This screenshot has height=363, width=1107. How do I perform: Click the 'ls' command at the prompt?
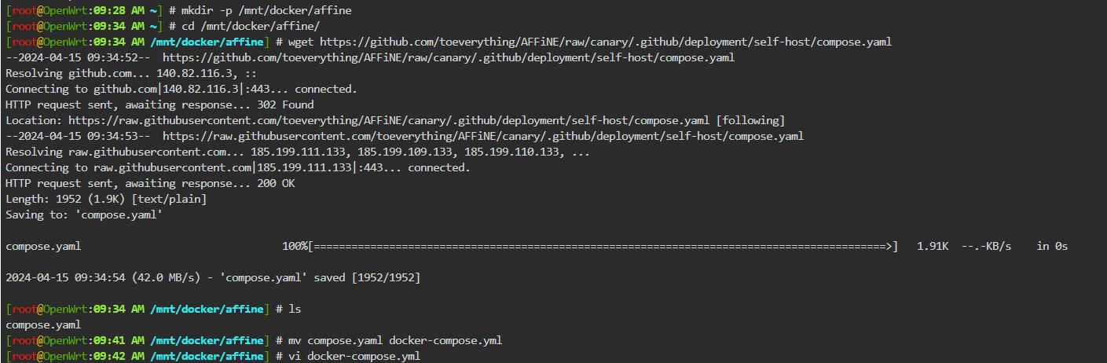[x=295, y=309]
